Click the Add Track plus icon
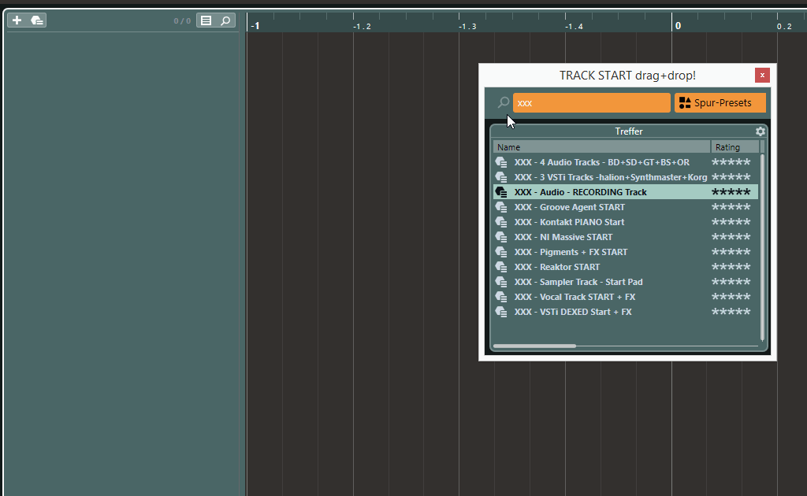This screenshot has width=807, height=496. (x=17, y=20)
